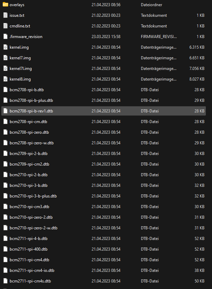This screenshot has height=289, width=212.
Task: Click the .firmware_revision file icon
Action: click(5, 37)
